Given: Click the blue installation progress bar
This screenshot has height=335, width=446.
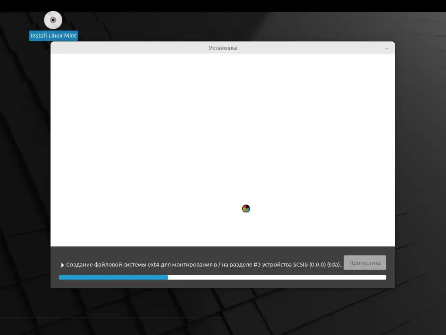Looking at the screenshot, I should tap(223, 277).
